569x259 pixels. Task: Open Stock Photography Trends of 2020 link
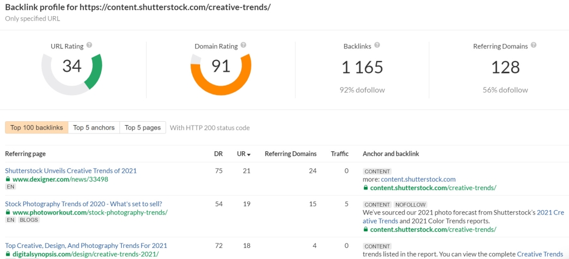point(83,204)
